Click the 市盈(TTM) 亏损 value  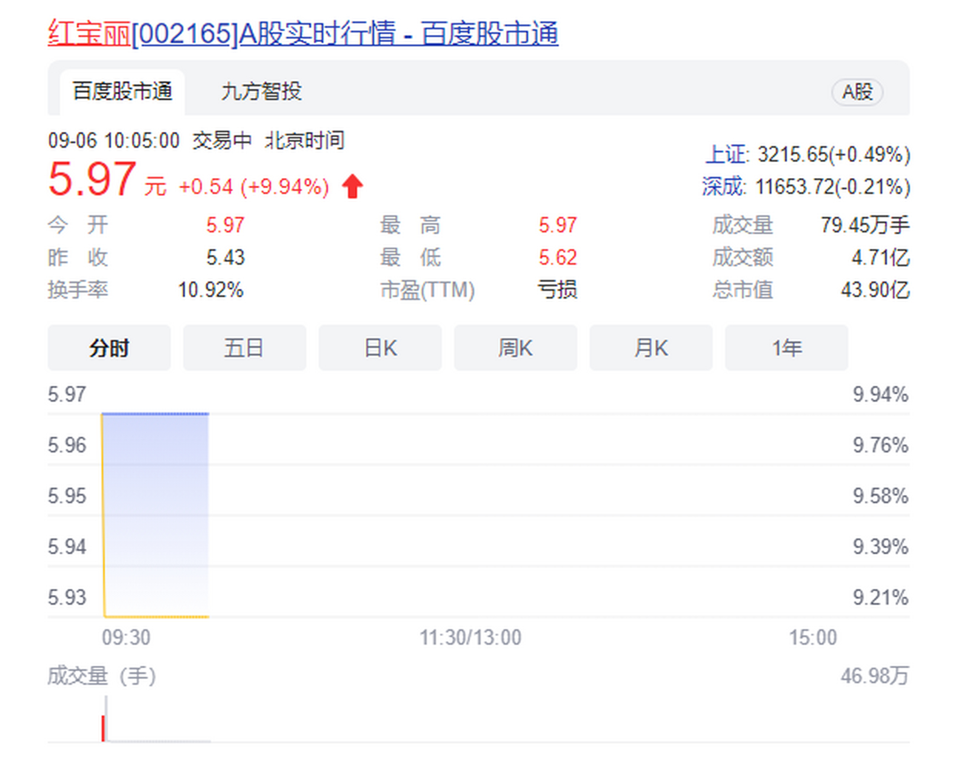coord(557,290)
